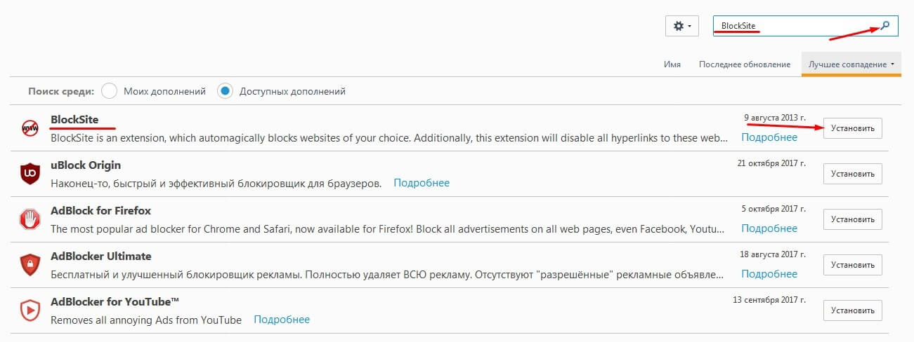Click the AdBlock for Firefox hand icon
This screenshot has height=342, width=914.
(30, 219)
